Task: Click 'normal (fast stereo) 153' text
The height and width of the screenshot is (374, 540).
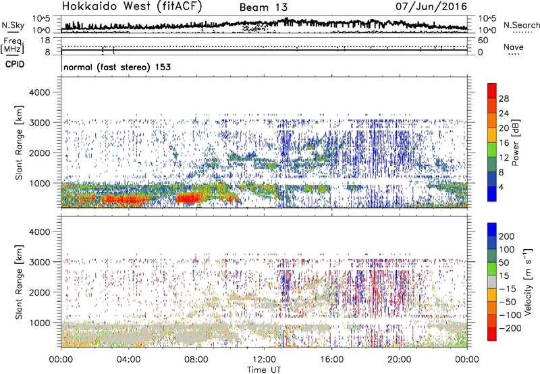Action: 117,67
